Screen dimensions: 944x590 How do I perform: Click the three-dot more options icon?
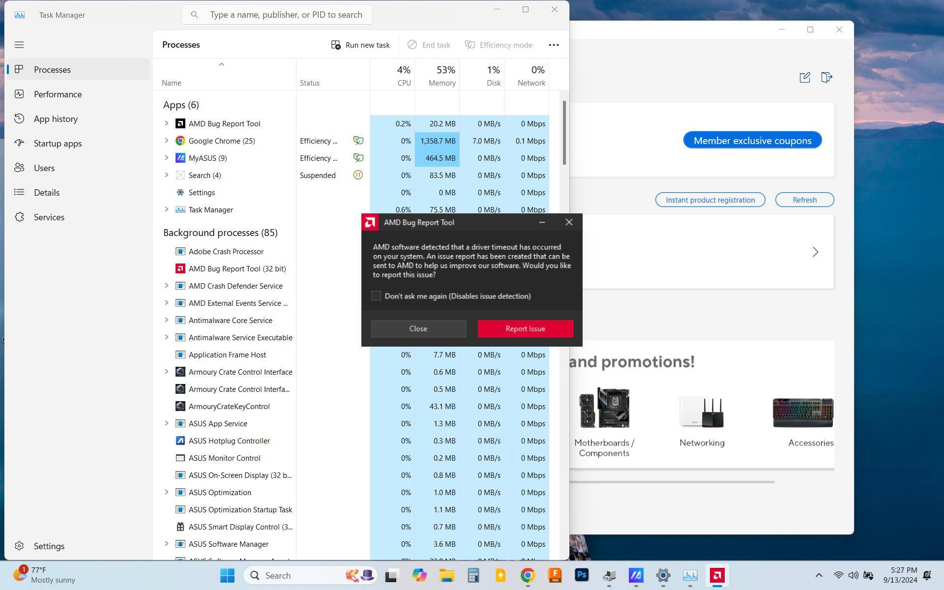point(554,45)
